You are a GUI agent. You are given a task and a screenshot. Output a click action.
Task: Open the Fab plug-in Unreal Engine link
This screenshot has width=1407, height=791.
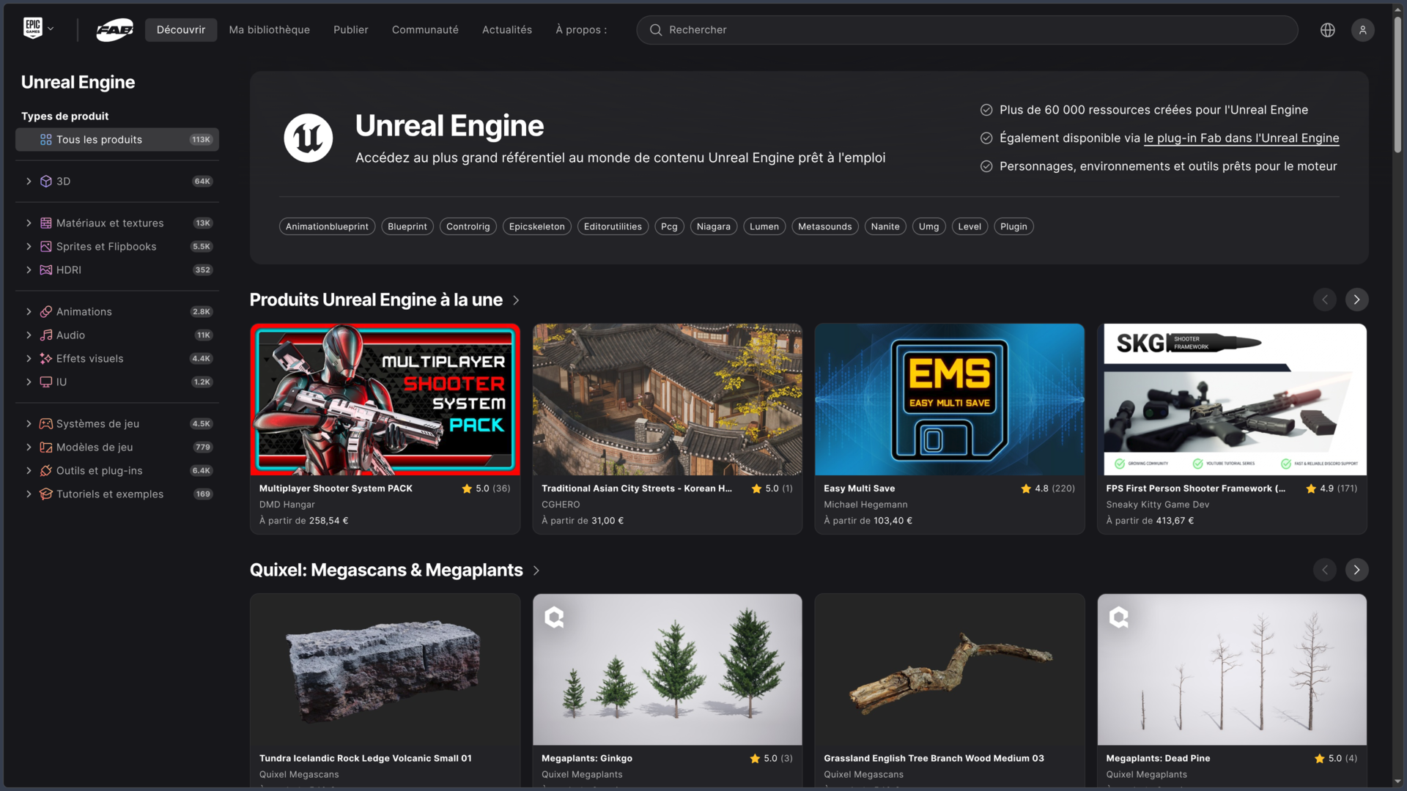pos(1241,138)
